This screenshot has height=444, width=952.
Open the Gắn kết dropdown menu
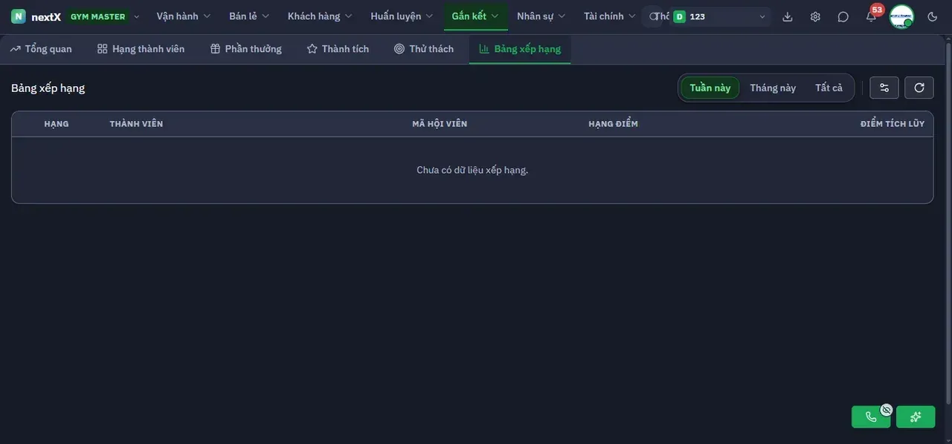click(x=475, y=16)
